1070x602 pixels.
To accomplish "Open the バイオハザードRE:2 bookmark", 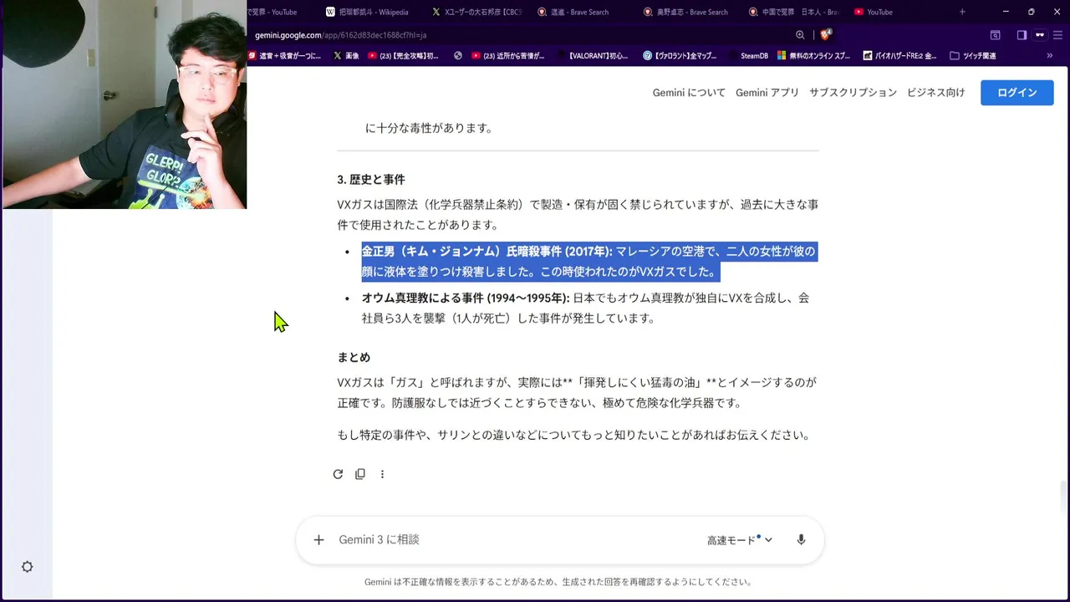I will click(899, 56).
